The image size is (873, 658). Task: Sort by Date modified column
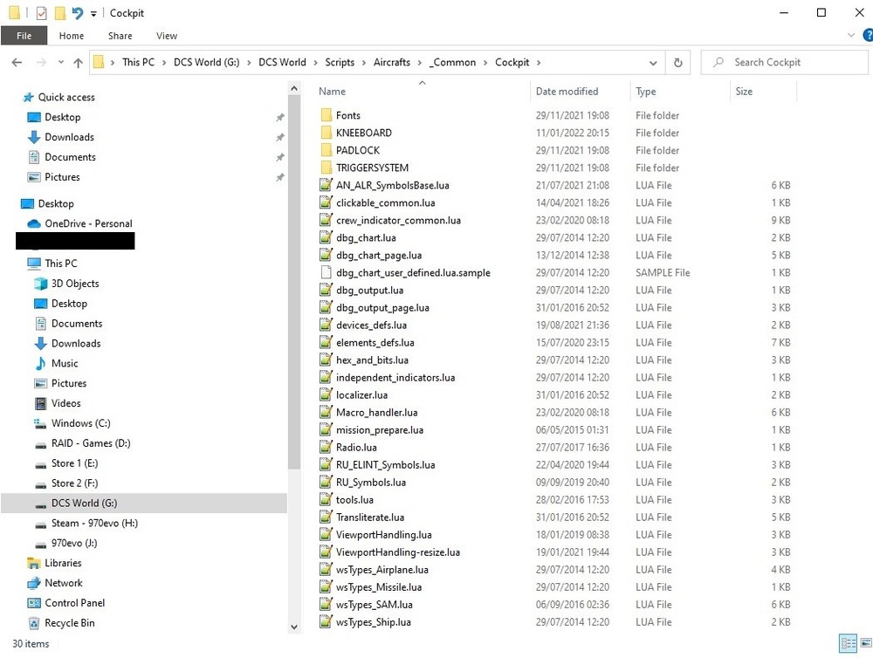coord(567,92)
